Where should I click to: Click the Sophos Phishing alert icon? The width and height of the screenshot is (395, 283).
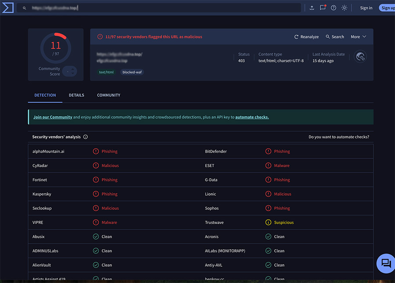click(268, 208)
